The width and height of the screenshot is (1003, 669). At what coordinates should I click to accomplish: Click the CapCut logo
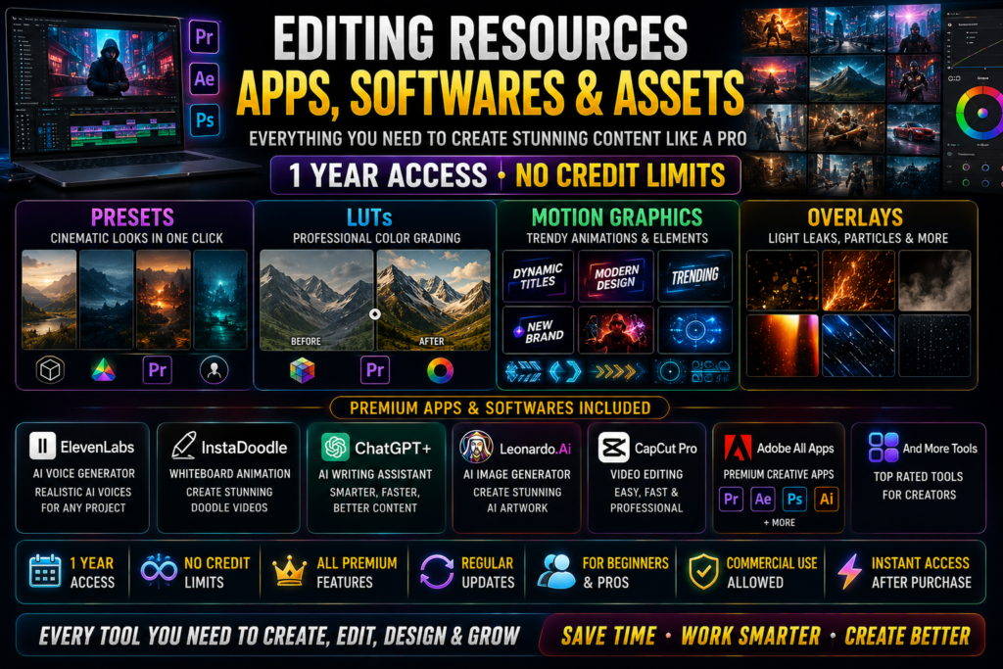(613, 447)
